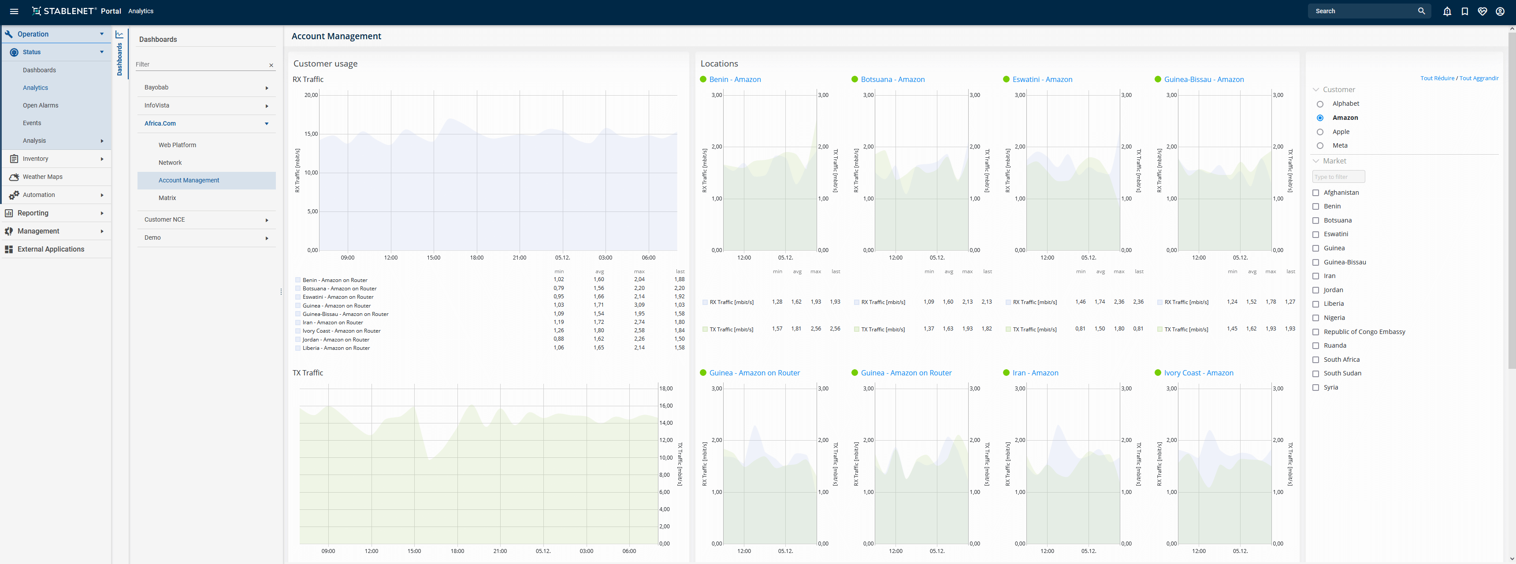This screenshot has width=1516, height=564.
Task: Toggle Liberia - Amazon on Router legend swatch
Action: coord(298,348)
